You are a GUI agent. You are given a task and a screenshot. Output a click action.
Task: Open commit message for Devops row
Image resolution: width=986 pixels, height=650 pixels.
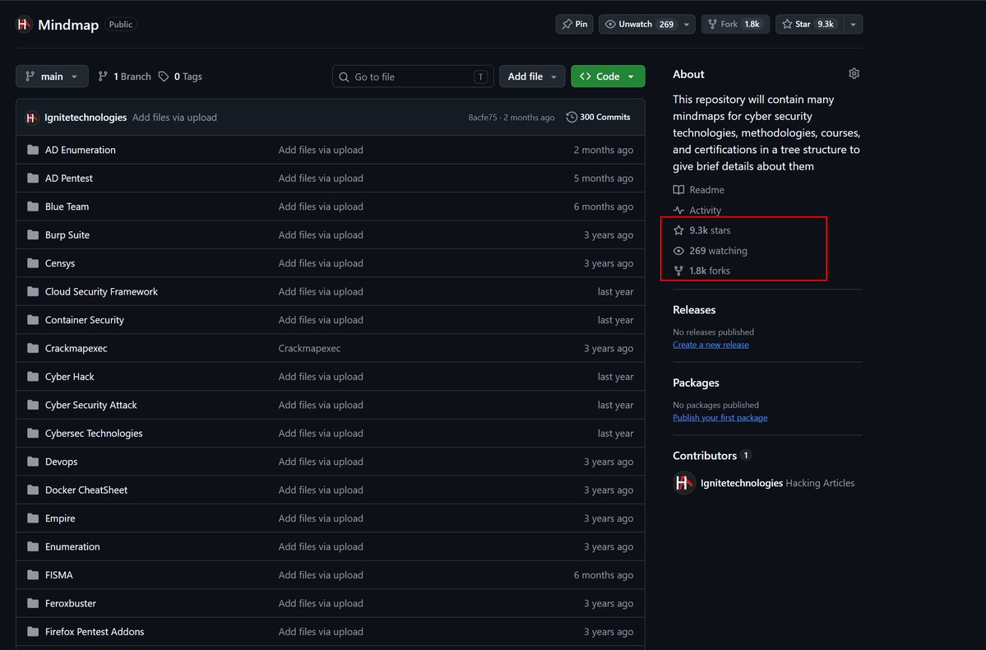321,462
